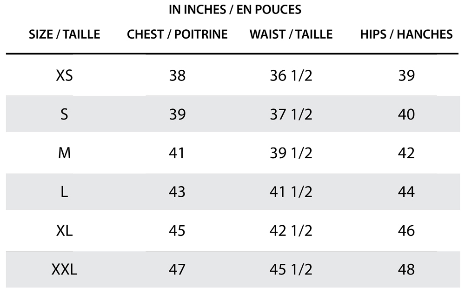Select the XL size row label
This screenshot has height=288, width=465.
click(x=64, y=231)
